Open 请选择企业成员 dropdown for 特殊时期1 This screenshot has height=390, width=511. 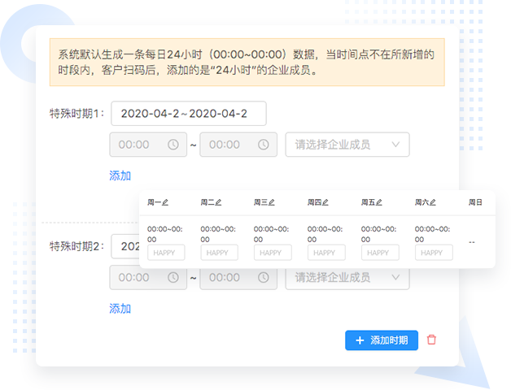(x=347, y=145)
